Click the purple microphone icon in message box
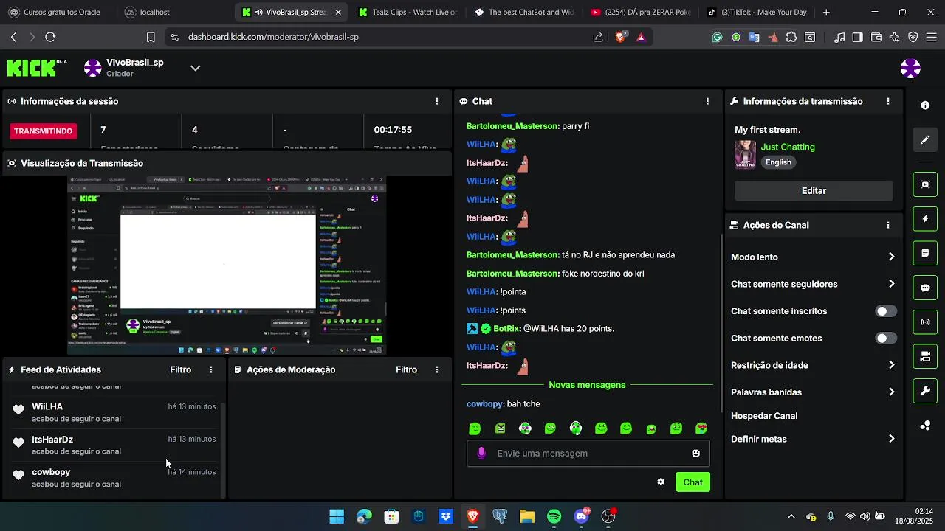Image resolution: width=945 pixels, height=531 pixels. [481, 454]
